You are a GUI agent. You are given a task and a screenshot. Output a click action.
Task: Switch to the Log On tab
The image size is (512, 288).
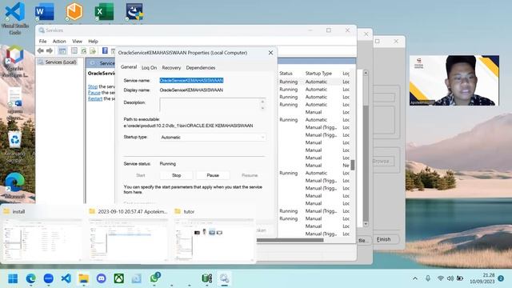click(150, 67)
